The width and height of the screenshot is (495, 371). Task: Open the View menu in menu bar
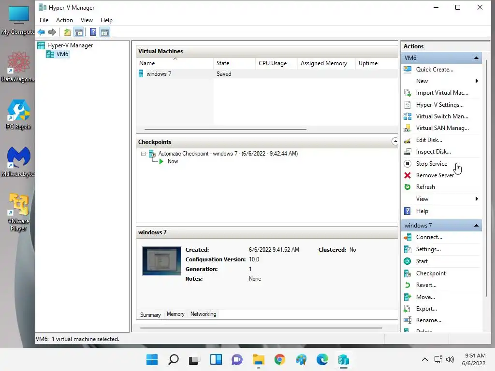[87, 20]
